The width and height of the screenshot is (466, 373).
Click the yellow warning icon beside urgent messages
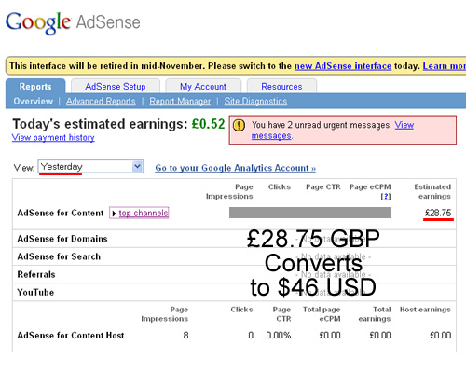[x=239, y=126]
